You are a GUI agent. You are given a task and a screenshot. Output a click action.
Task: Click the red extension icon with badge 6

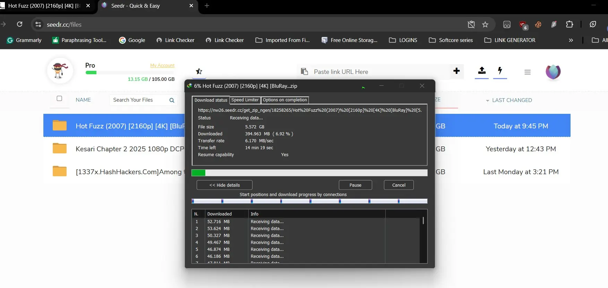pyautogui.click(x=523, y=25)
